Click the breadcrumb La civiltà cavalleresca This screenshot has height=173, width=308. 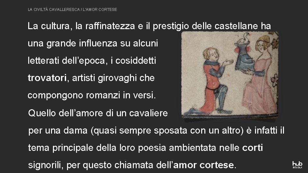click(x=54, y=9)
